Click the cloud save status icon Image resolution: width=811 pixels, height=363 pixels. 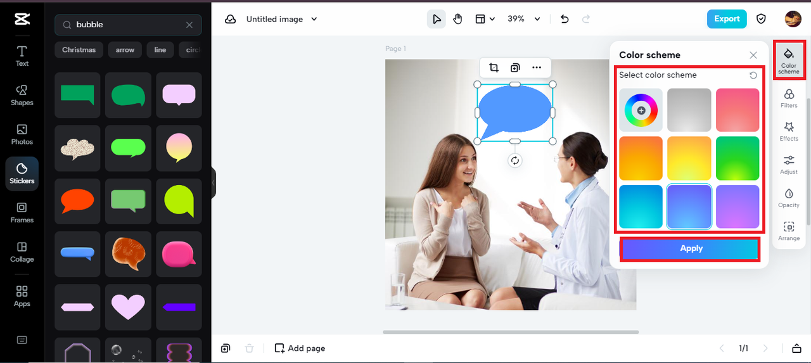tap(231, 19)
